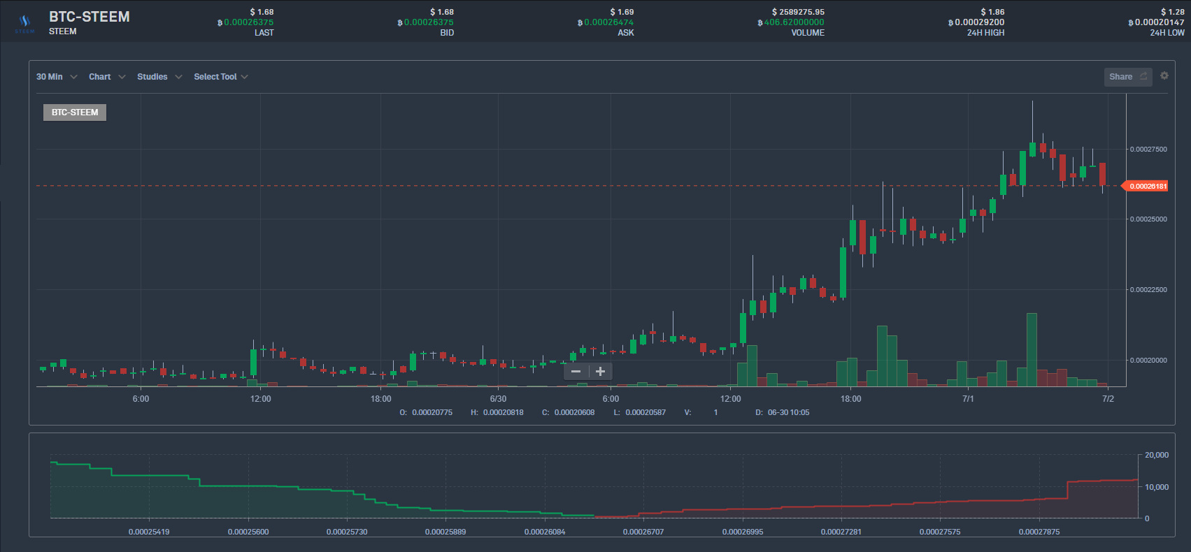Open the Studies dropdown menu
This screenshot has height=552, width=1191.
point(159,77)
